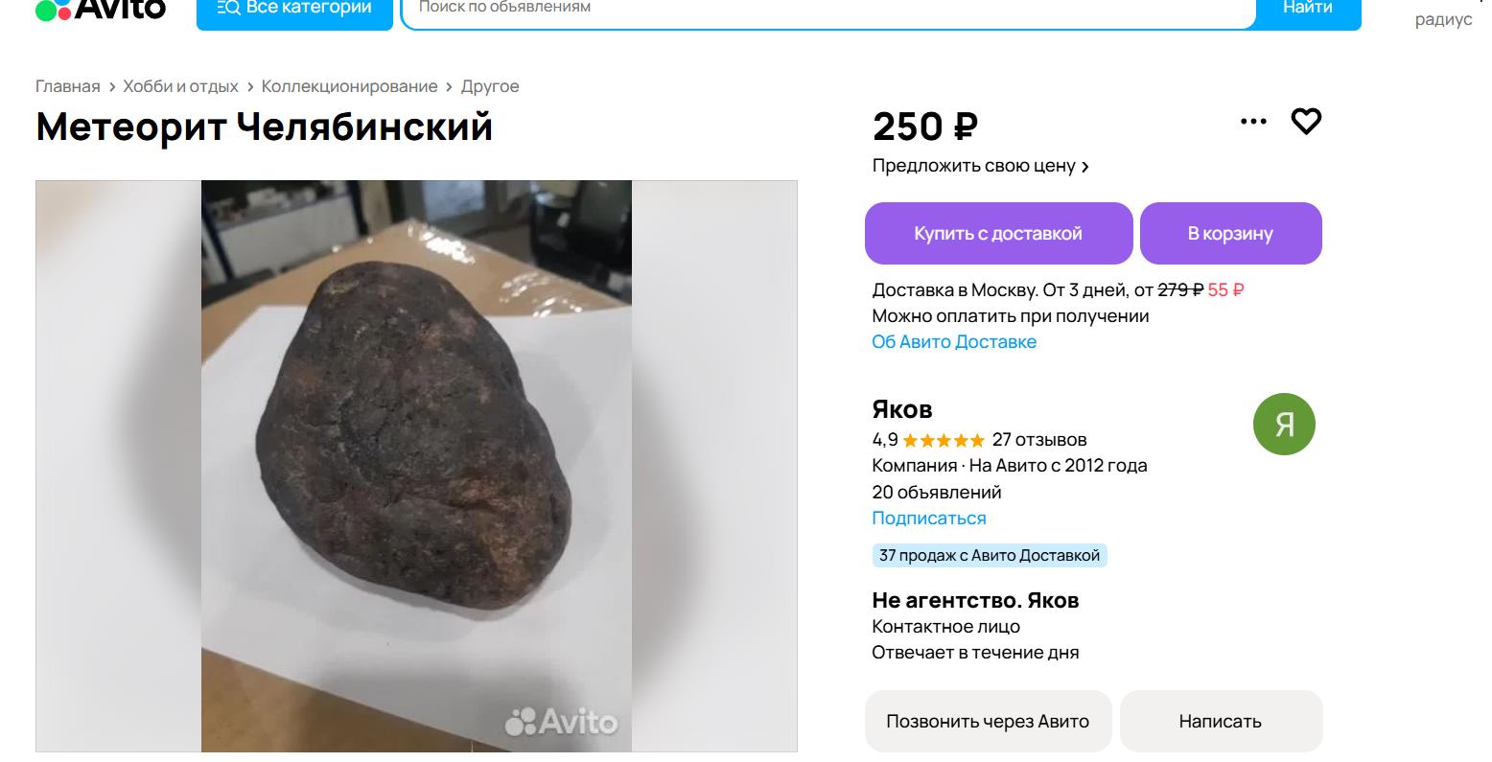Screen dimensions: 1492x762
Task: Add item via В корзину button
Action: [1230, 233]
